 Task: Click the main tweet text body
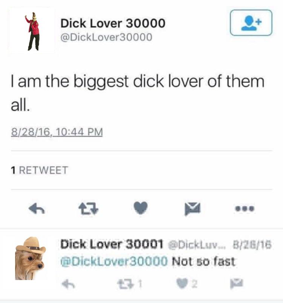[138, 93]
